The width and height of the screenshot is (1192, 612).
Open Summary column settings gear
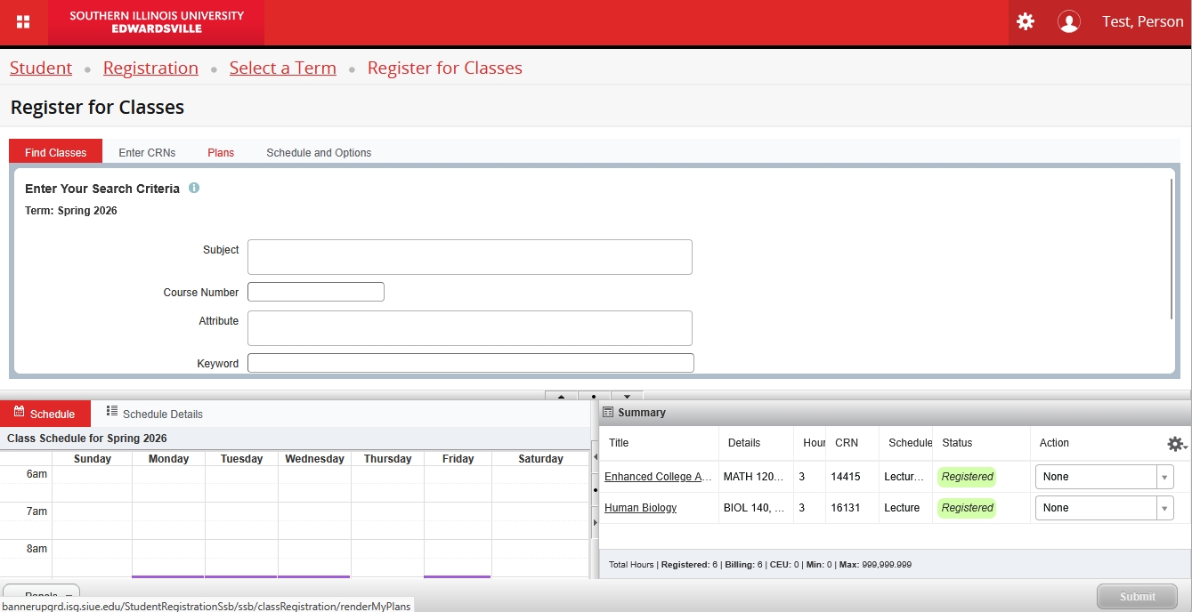pos(1176,444)
